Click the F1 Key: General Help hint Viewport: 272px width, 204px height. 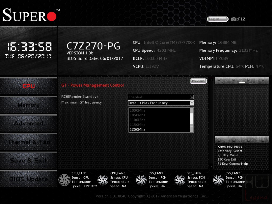(x=233, y=164)
